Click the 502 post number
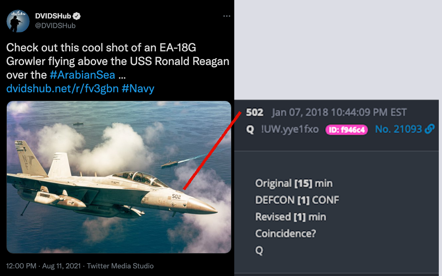Screen dimensions: 442x276 [x=254, y=113]
